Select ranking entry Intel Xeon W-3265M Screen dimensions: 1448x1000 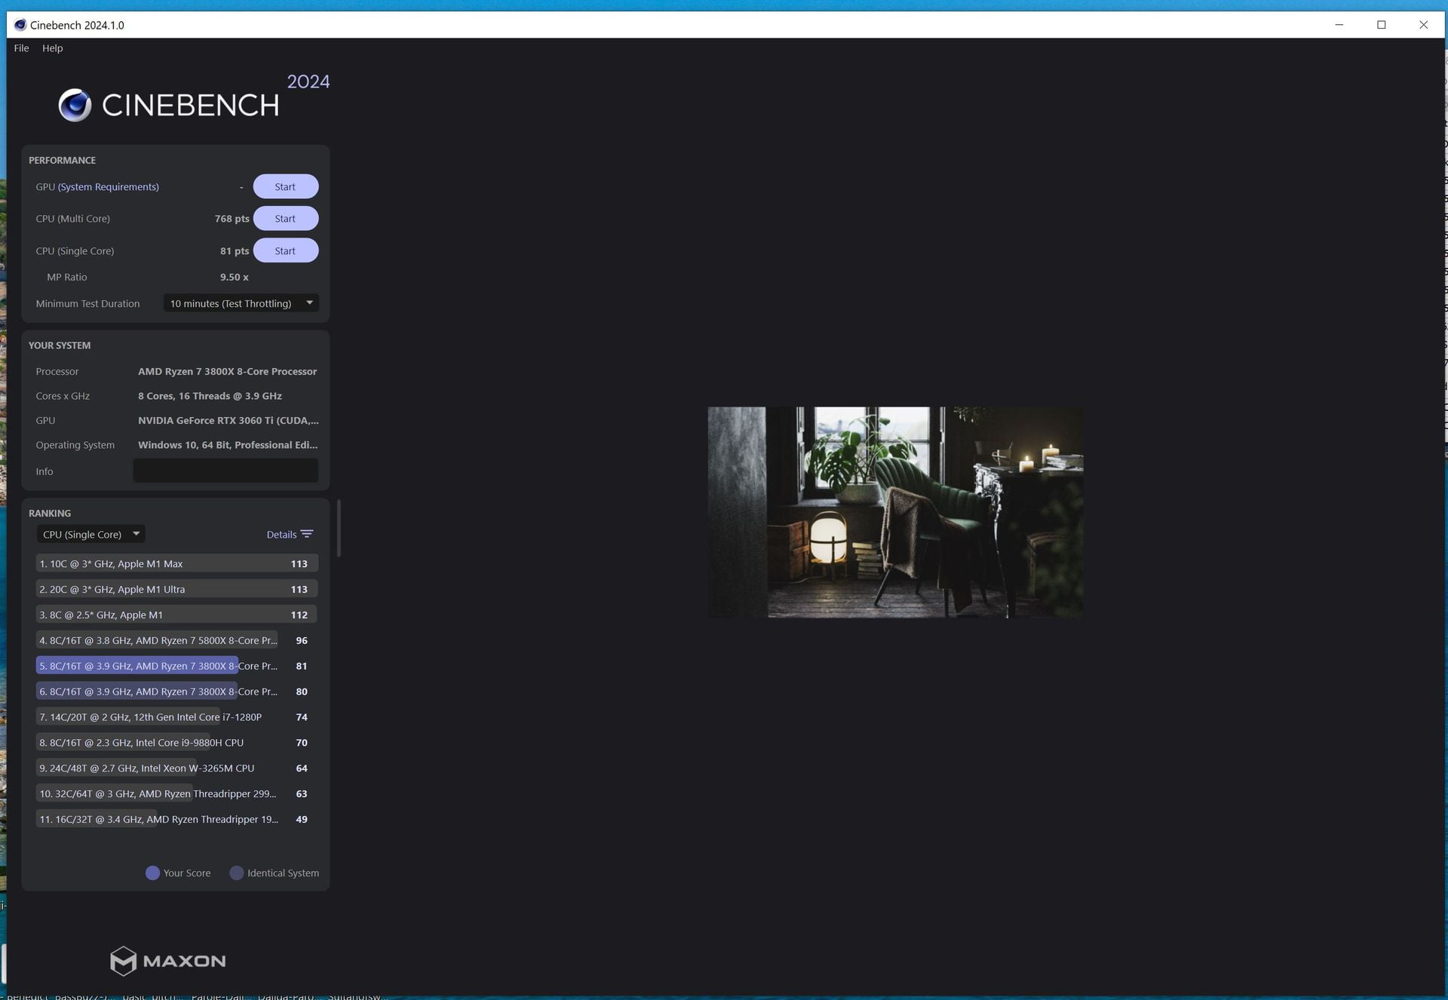[176, 768]
